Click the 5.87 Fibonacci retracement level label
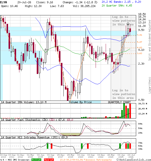 click(139, 42)
